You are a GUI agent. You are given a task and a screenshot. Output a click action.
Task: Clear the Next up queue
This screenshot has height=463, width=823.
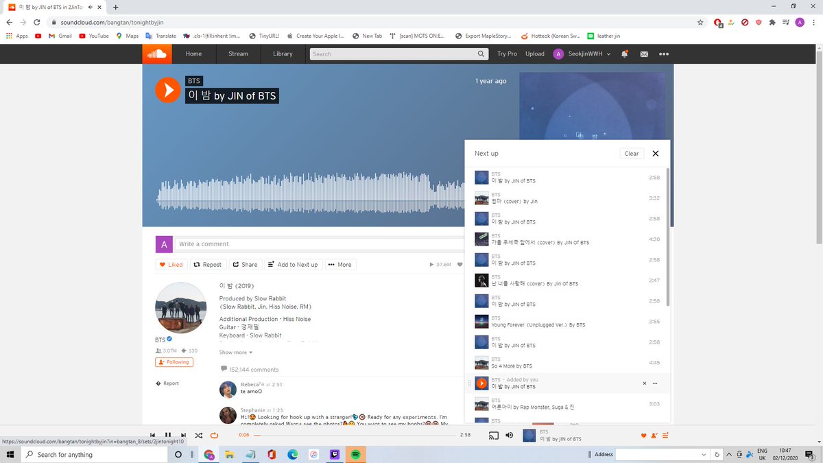632,154
